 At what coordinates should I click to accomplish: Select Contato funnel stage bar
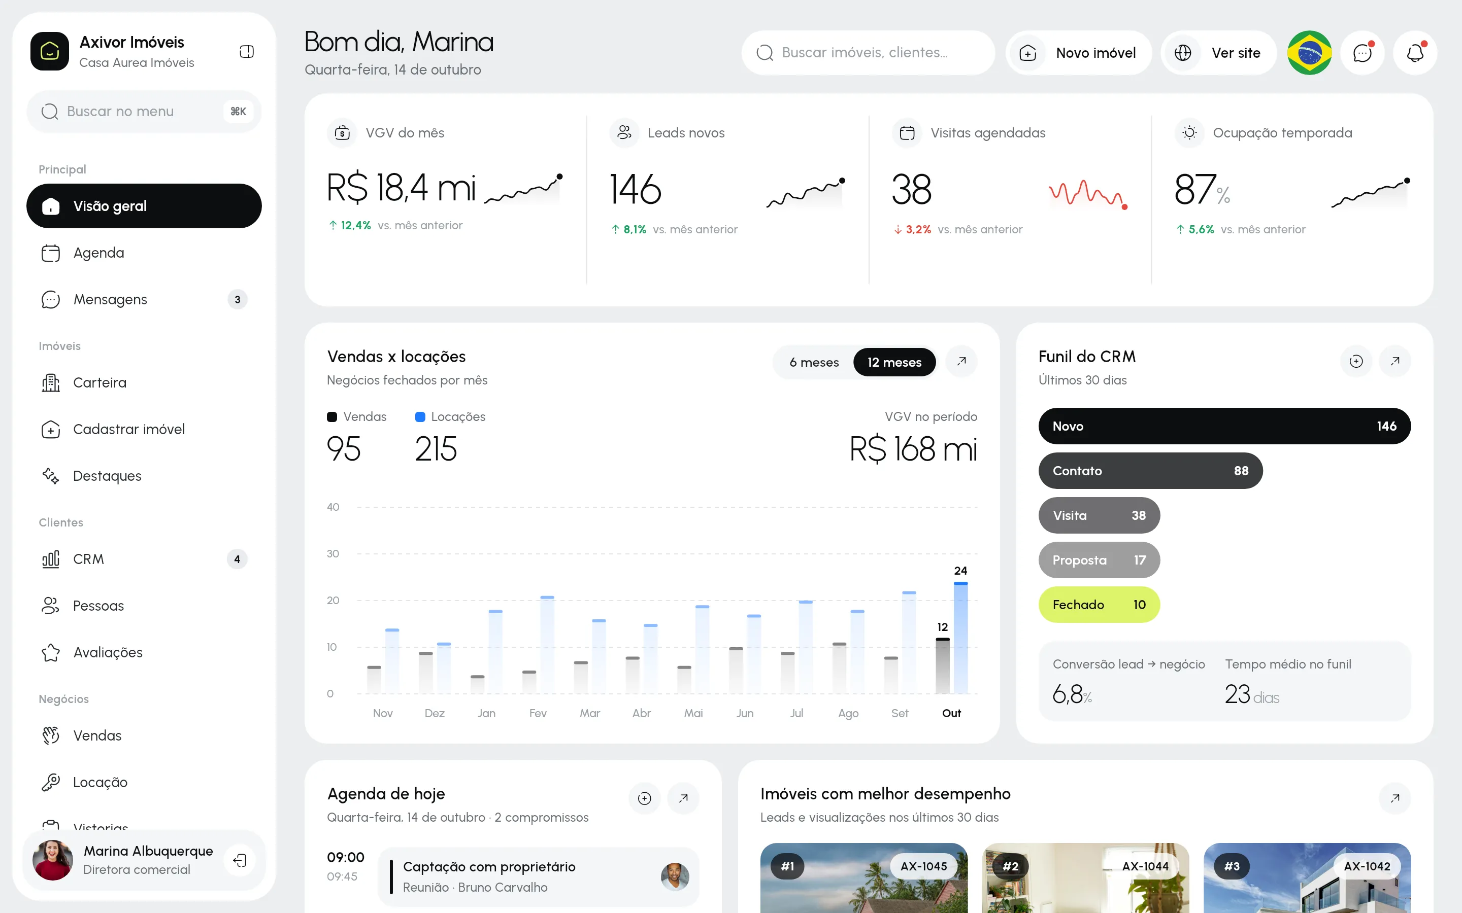tap(1150, 471)
